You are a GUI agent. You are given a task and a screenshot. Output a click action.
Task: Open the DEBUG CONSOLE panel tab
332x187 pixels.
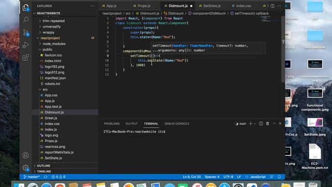coord(177,124)
